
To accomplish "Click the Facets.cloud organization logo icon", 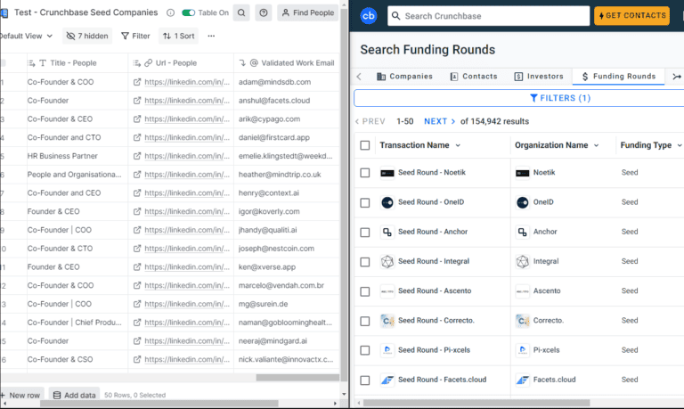I will [x=522, y=380].
